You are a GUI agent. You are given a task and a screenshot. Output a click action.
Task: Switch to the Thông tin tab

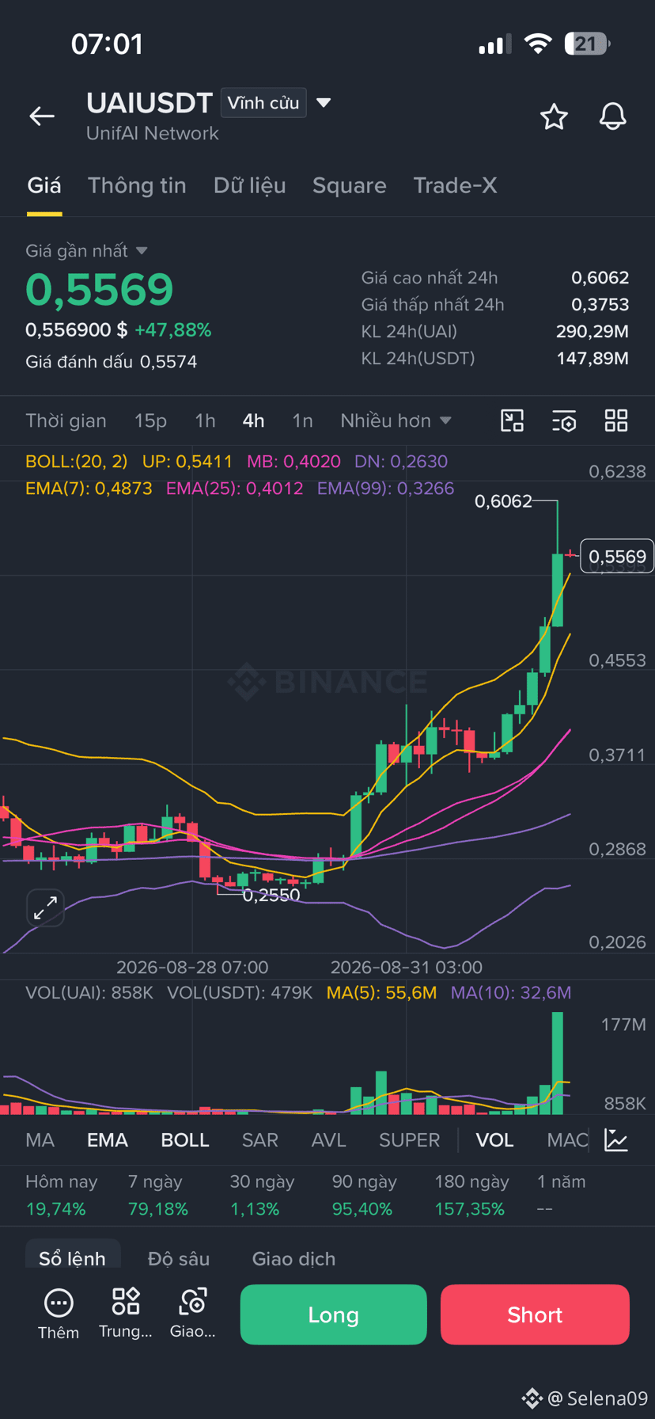137,185
